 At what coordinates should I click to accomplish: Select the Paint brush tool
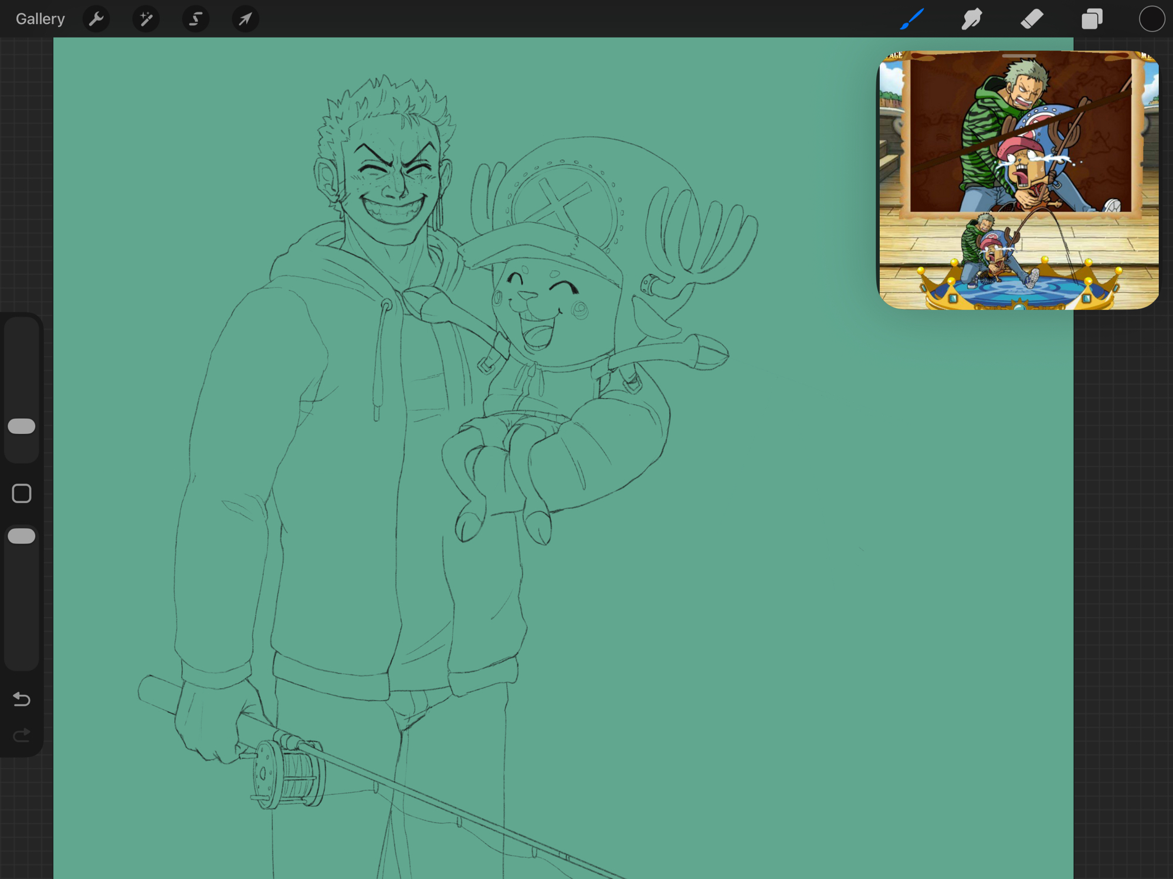pos(912,19)
